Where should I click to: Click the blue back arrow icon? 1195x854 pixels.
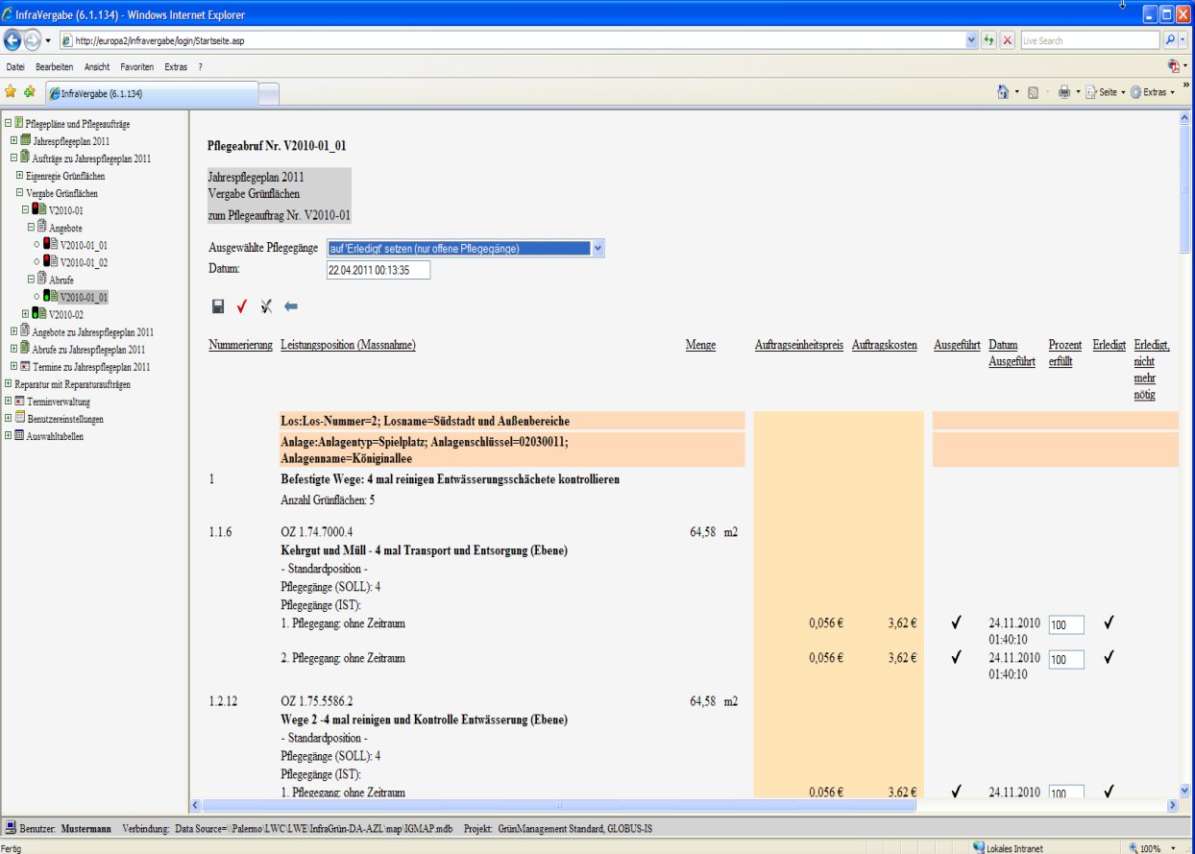[x=291, y=306]
